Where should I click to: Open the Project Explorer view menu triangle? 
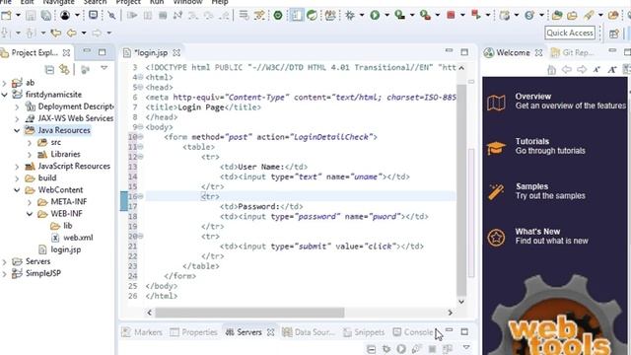pos(104,68)
